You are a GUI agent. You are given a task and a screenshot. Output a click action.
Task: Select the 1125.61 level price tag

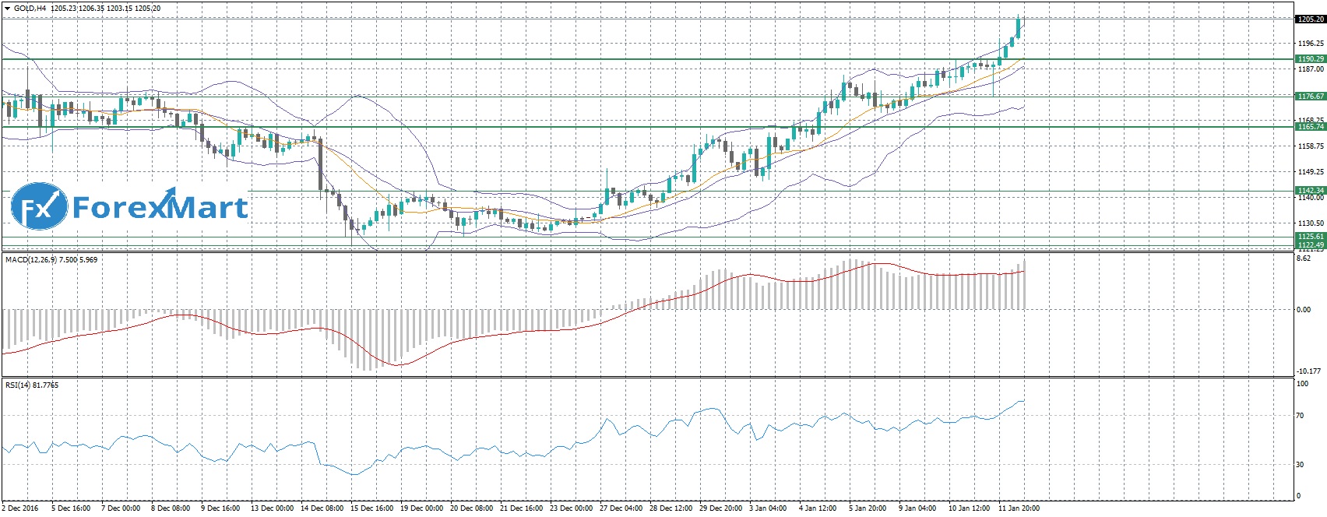[1310, 237]
